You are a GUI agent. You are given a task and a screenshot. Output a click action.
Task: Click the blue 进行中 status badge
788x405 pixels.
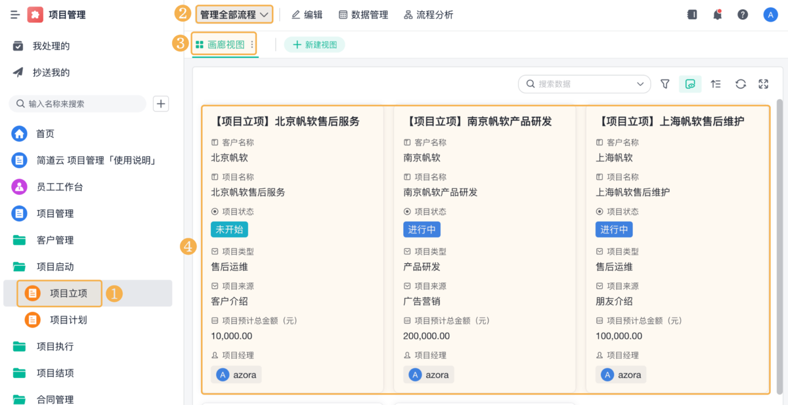click(x=422, y=229)
